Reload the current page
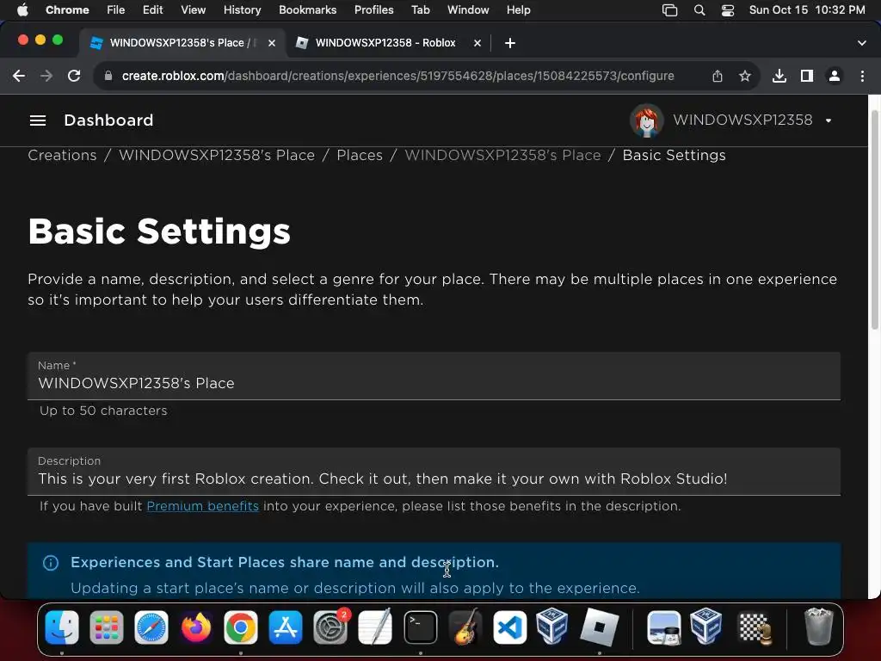The height and width of the screenshot is (661, 881). click(74, 76)
